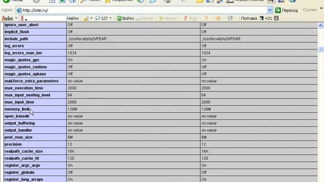This screenshot has width=324, height=182.
Task: Click the implicit_flush directive cell
Action: coord(35,32)
